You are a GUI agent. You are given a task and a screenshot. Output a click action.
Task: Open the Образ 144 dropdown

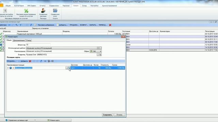tap(100, 51)
